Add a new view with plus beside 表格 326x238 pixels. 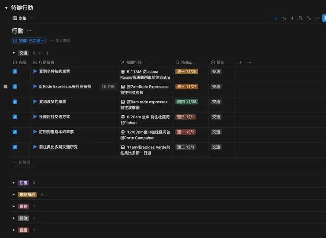pyautogui.click(x=32, y=18)
